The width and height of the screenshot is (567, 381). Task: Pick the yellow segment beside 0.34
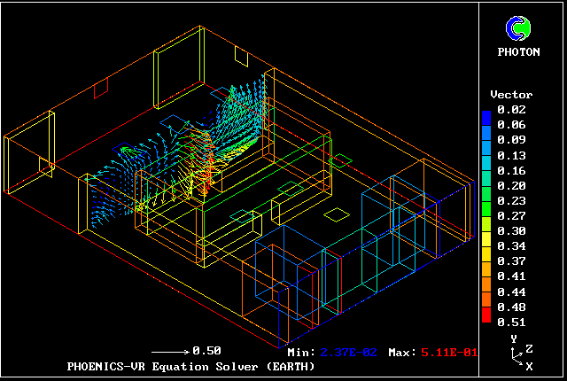tap(486, 245)
